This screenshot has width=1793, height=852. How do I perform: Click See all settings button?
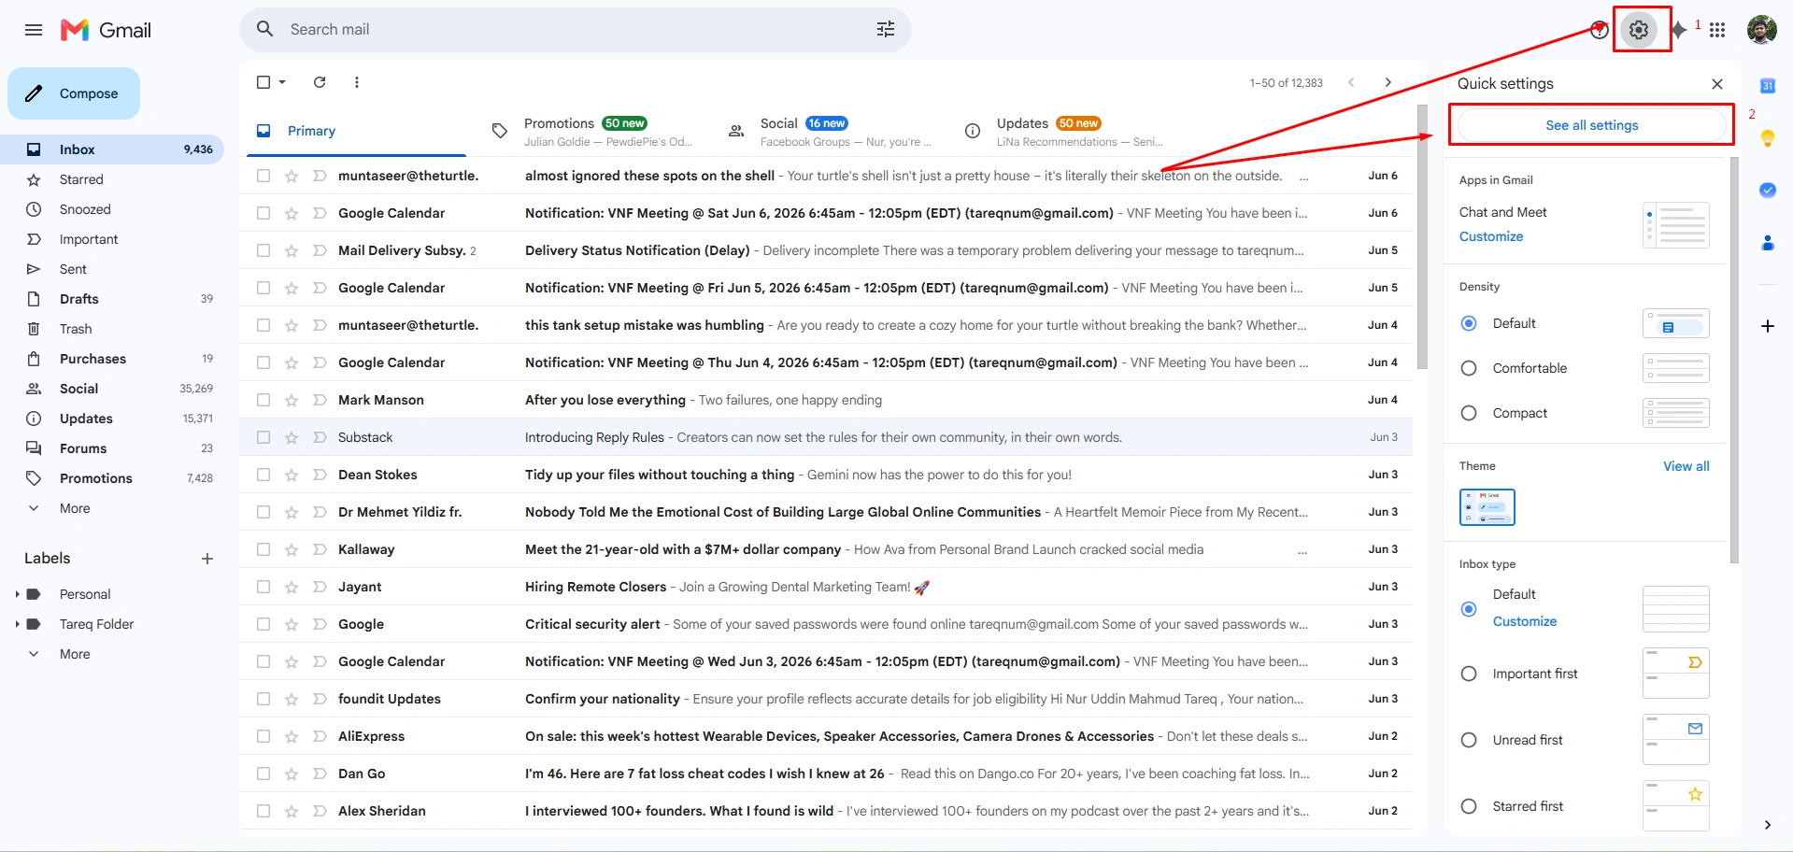pos(1591,125)
